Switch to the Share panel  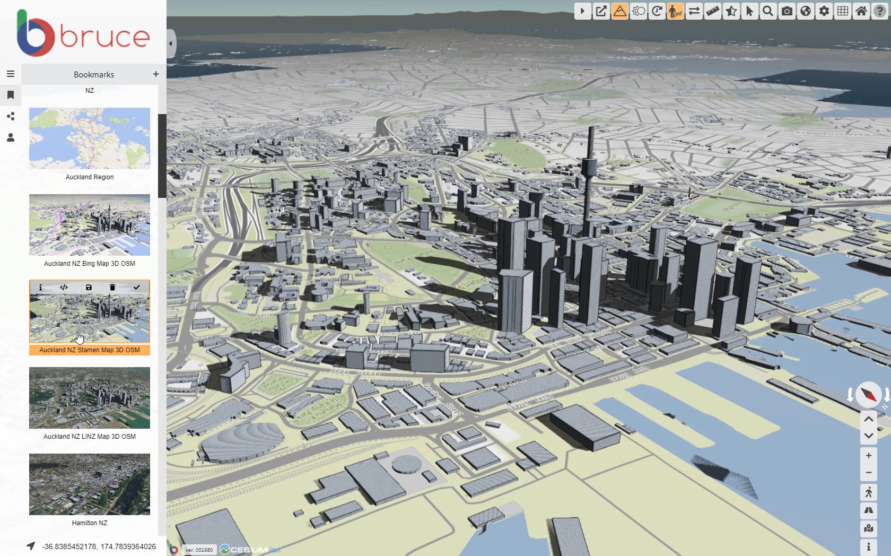pyautogui.click(x=11, y=117)
